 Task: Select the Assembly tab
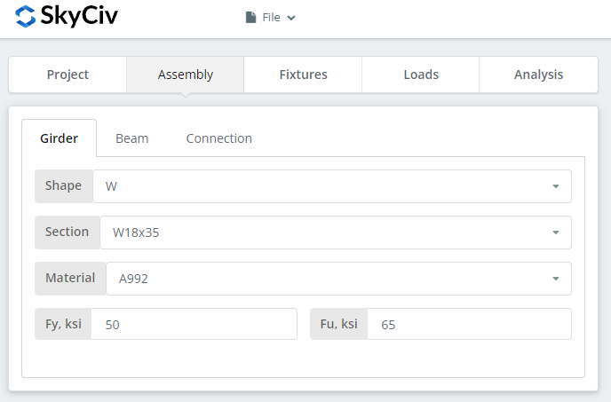coord(186,75)
